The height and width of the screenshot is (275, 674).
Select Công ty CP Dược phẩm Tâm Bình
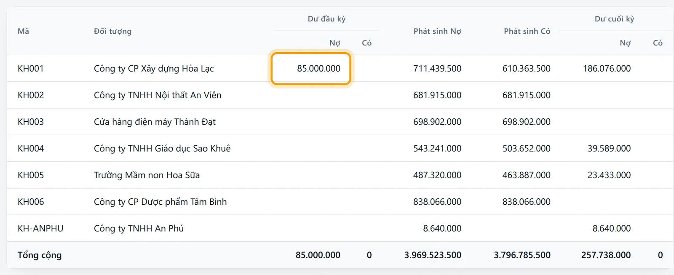click(x=160, y=202)
